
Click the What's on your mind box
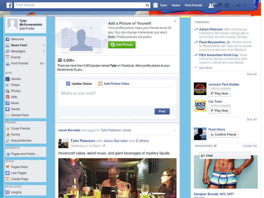(117, 97)
